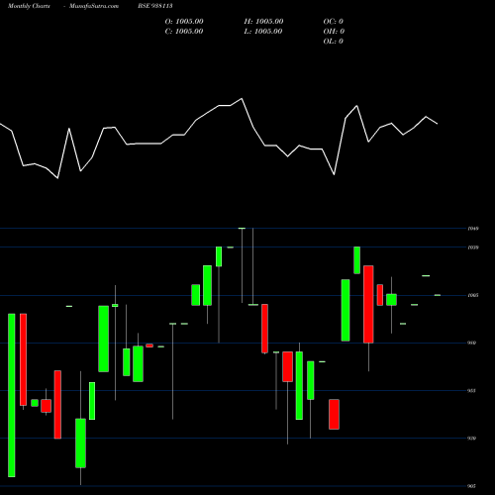Click the 'BSE 938113' symbol text

coord(155,6)
